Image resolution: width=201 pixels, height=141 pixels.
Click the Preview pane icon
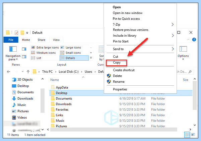tap(24, 49)
